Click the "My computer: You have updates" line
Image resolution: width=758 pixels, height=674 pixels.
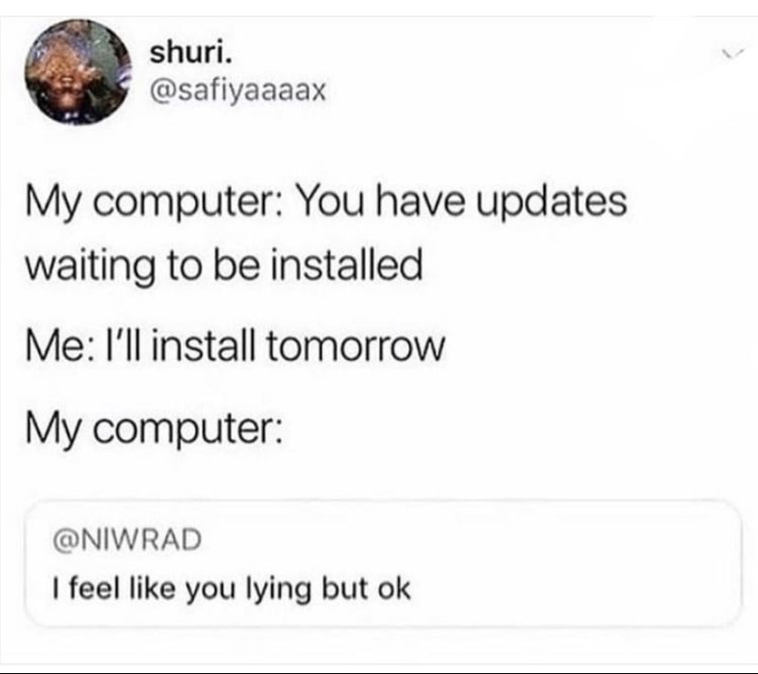coord(326,202)
